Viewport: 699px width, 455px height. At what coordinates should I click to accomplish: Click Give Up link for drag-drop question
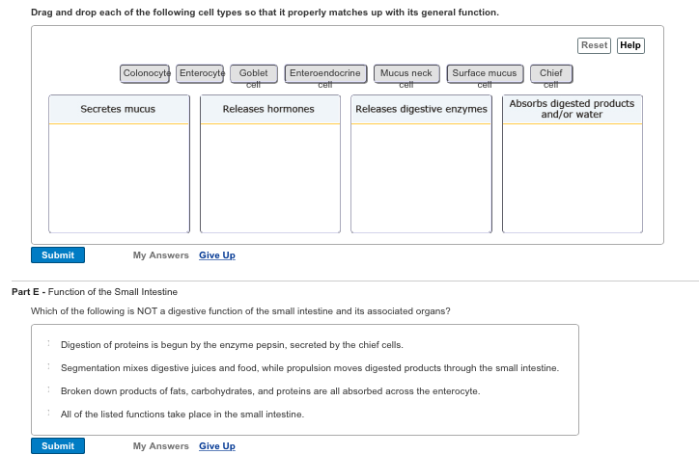[216, 255]
